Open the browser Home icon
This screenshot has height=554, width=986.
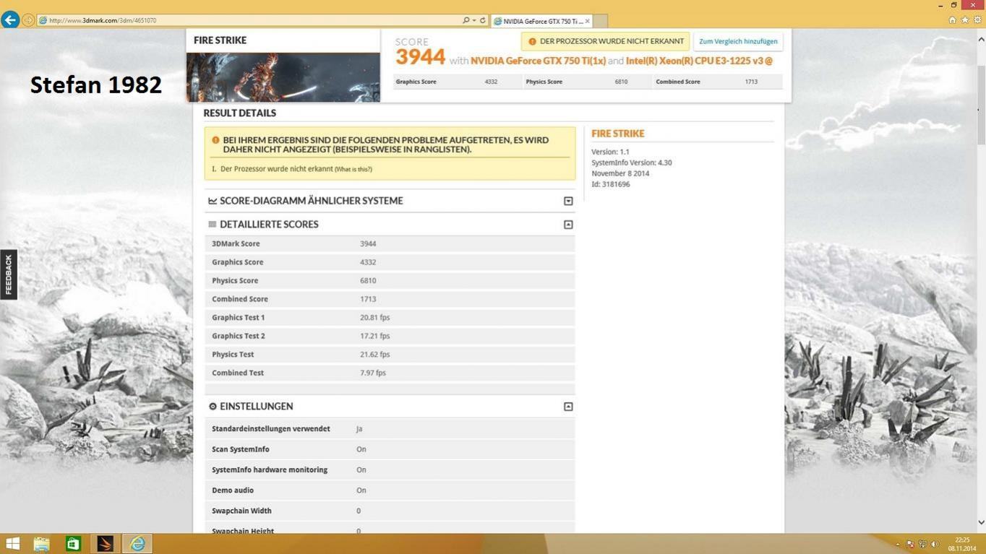[x=952, y=20]
